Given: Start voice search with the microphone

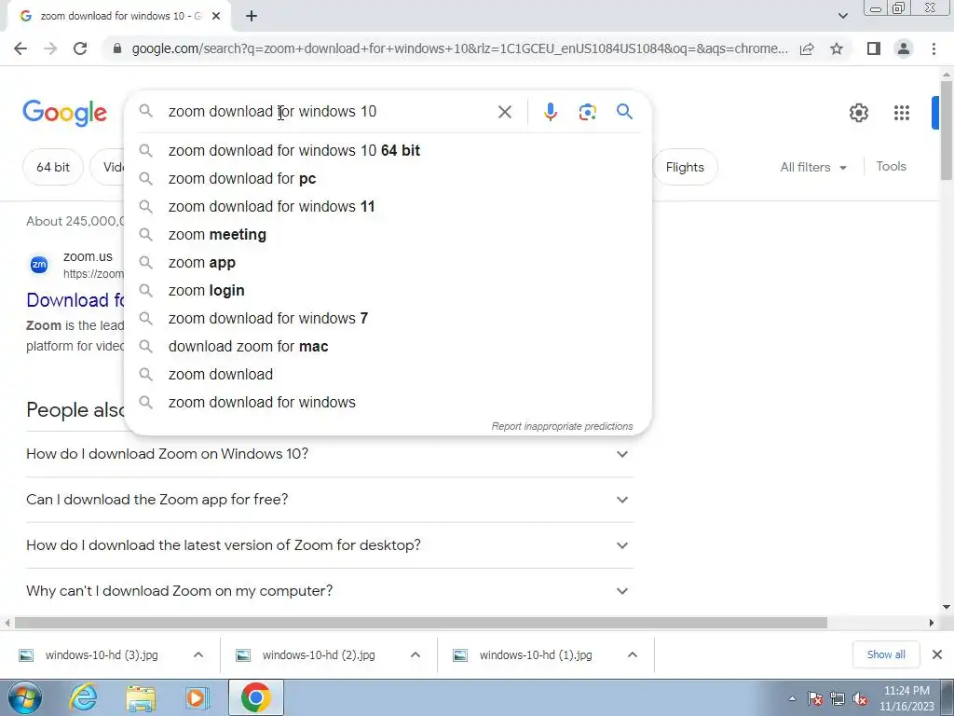Looking at the screenshot, I should 550,112.
